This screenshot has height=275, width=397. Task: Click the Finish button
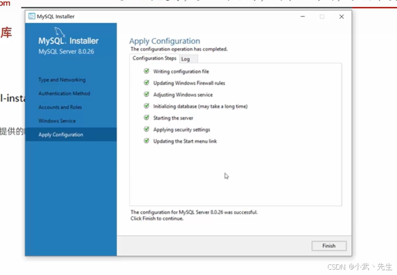[329, 246]
